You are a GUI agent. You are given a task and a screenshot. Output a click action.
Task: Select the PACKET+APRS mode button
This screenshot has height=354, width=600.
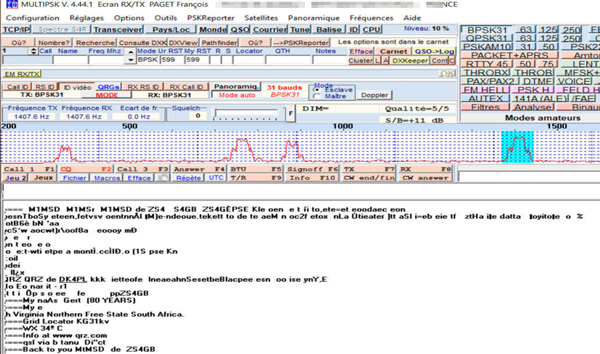tap(509, 55)
